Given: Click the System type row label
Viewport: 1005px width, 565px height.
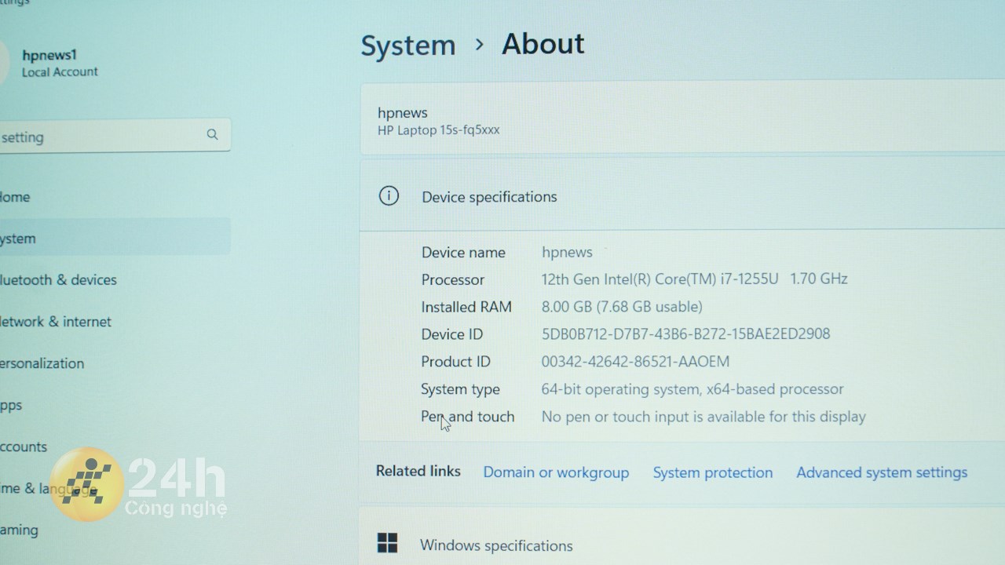Looking at the screenshot, I should click(460, 389).
